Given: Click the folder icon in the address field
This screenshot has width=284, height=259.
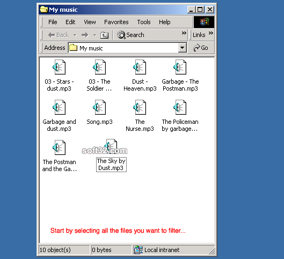Looking at the screenshot, I should [x=73, y=48].
